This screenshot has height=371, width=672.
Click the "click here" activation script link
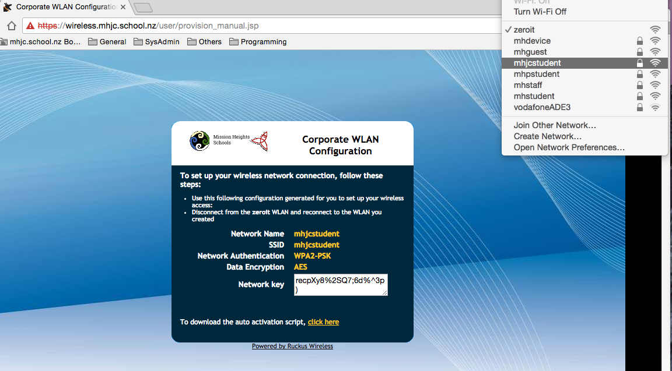(323, 322)
